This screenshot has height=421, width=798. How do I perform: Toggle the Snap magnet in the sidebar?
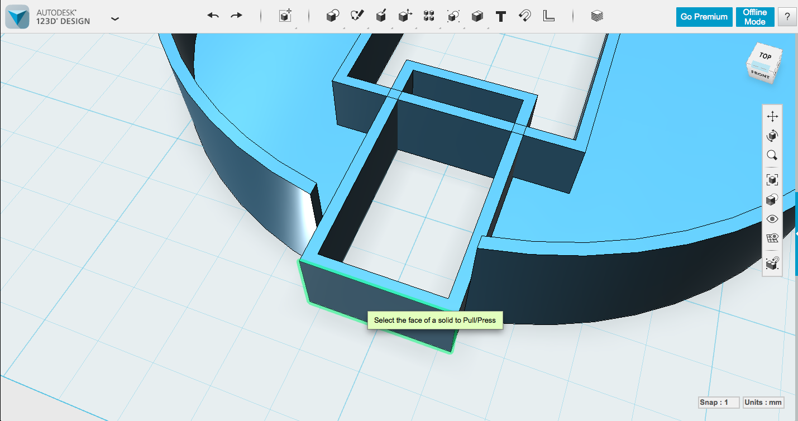tap(772, 264)
